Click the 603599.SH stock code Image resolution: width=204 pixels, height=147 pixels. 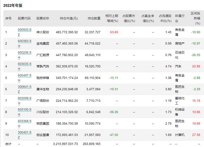(25, 99)
